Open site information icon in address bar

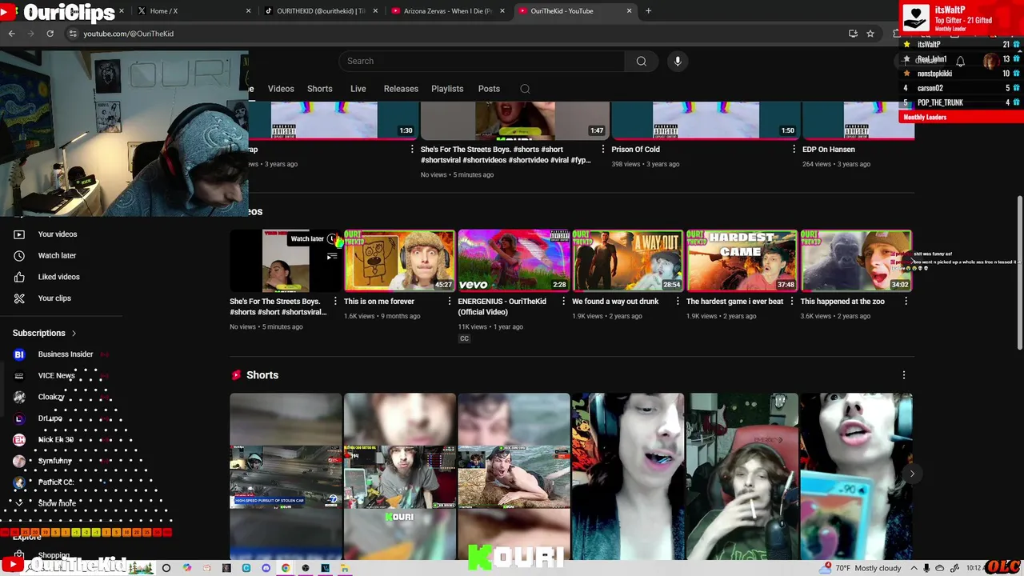(x=73, y=34)
